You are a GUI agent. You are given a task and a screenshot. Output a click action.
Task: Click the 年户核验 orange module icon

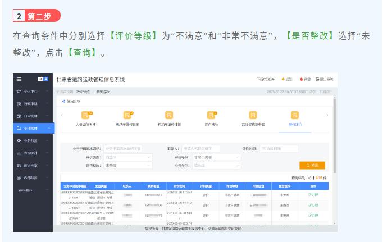click(x=211, y=115)
